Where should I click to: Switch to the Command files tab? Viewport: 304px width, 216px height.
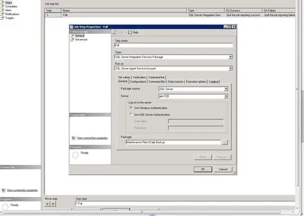pyautogui.click(x=157, y=82)
